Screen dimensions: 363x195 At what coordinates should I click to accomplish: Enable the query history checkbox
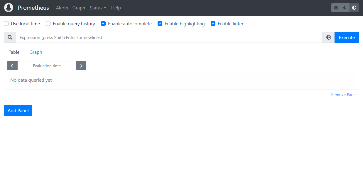(x=48, y=23)
